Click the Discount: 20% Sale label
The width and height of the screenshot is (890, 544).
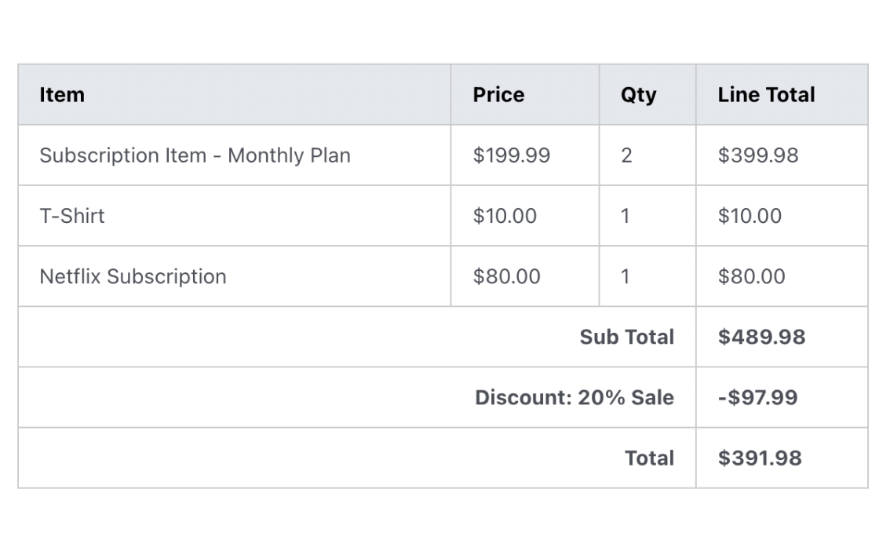point(574,397)
